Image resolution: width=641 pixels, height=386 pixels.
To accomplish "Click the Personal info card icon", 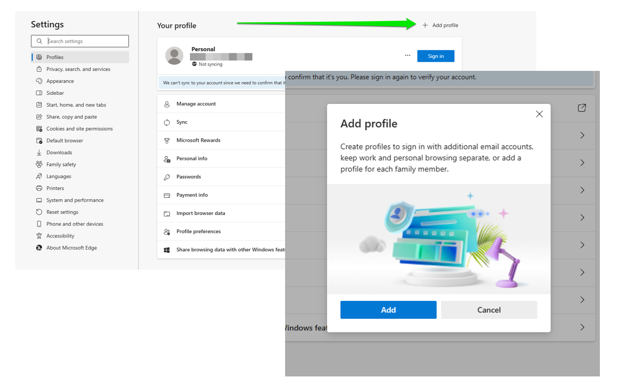I will pos(167,159).
